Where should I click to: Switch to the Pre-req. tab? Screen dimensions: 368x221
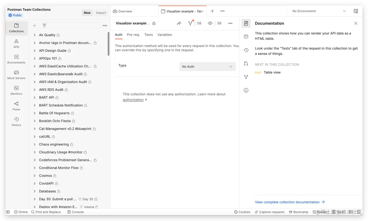pos(133,35)
